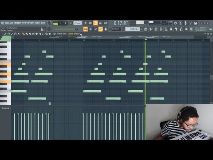The width and height of the screenshot is (213, 160).
Task: Toggle the magnet snap button in piano roll
Action: [x=9, y=34]
